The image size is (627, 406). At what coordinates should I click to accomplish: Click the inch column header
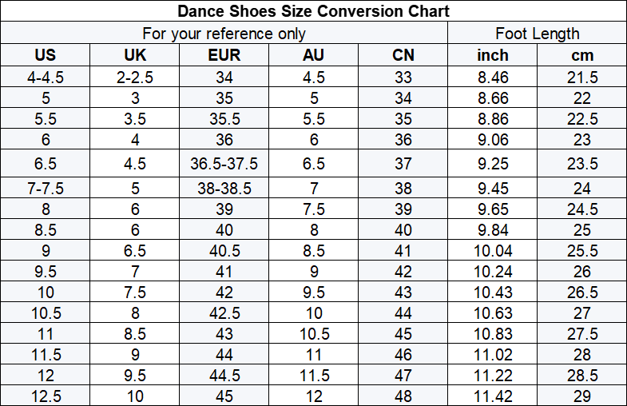tap(493, 55)
